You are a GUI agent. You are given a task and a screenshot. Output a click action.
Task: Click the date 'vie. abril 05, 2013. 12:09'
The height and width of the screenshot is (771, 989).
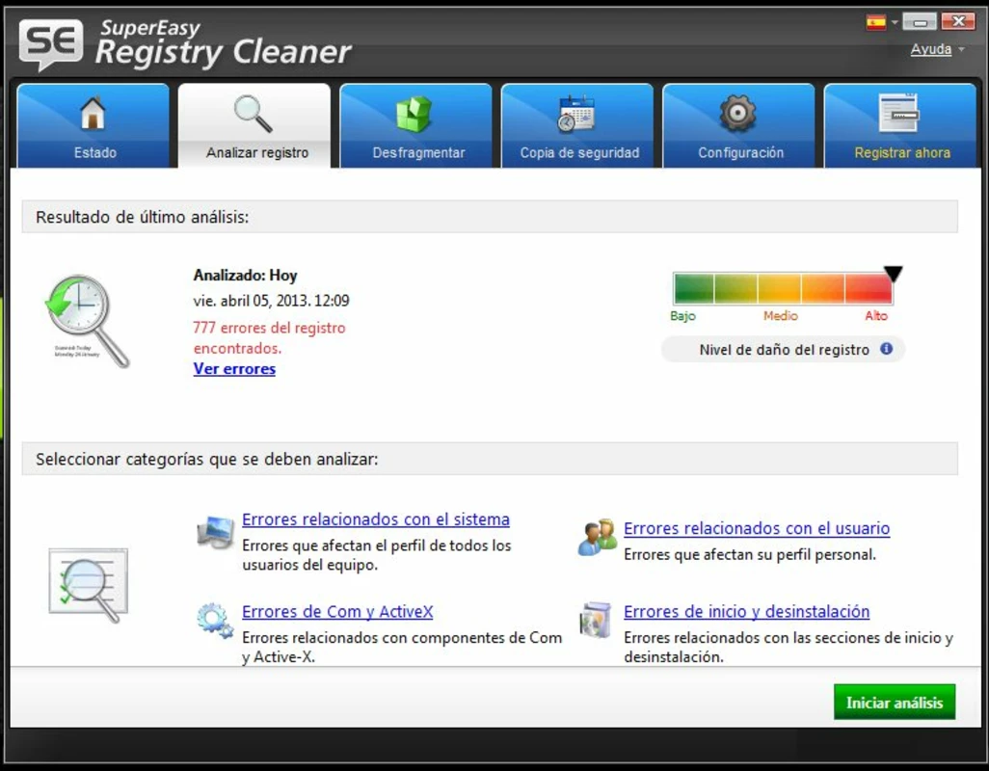(x=271, y=301)
